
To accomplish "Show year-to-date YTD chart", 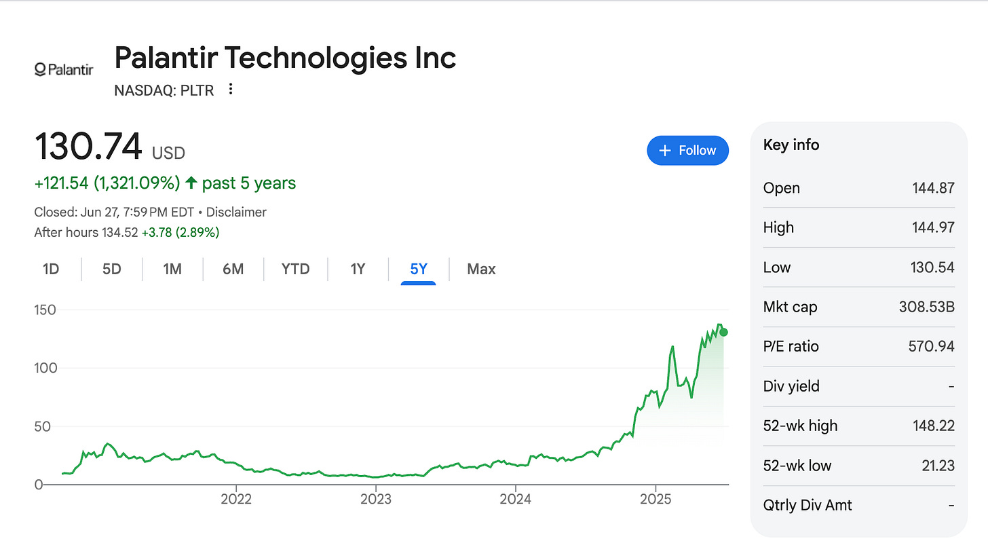I will 295,269.
